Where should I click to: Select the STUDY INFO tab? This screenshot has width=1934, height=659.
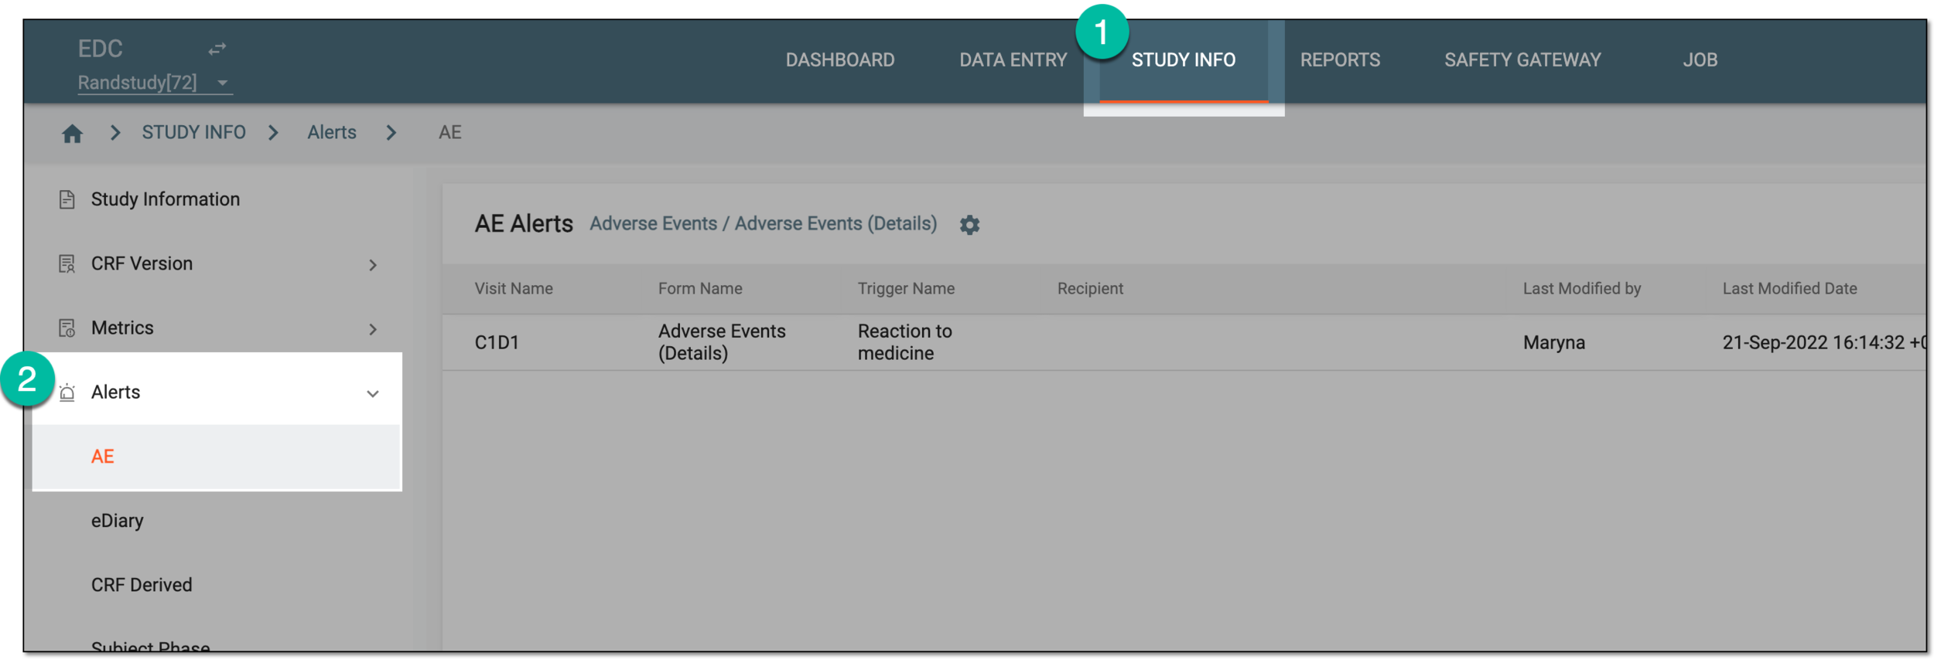[1184, 60]
